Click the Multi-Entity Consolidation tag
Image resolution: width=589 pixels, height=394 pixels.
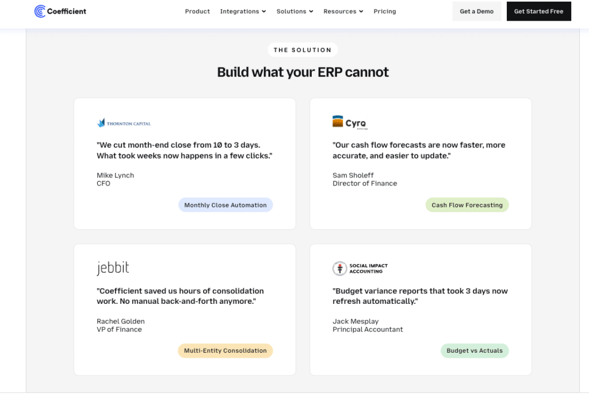click(225, 350)
